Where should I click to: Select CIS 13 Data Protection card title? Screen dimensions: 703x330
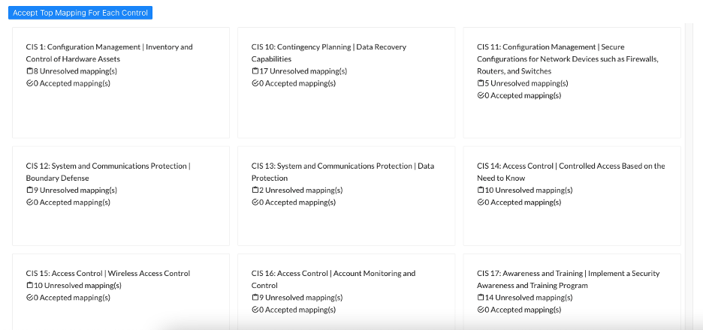342,172
